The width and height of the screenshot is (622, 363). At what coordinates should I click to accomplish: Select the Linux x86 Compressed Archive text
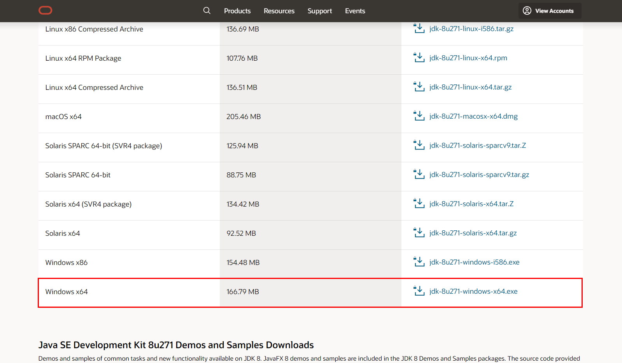[x=94, y=29]
